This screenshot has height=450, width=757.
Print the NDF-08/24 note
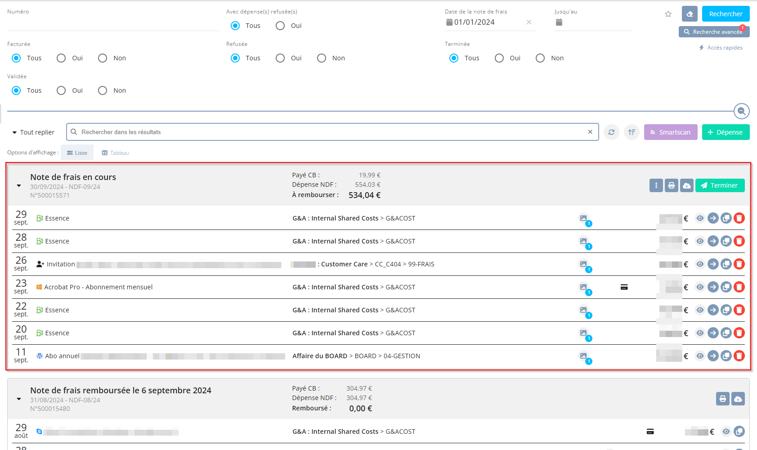click(x=723, y=399)
